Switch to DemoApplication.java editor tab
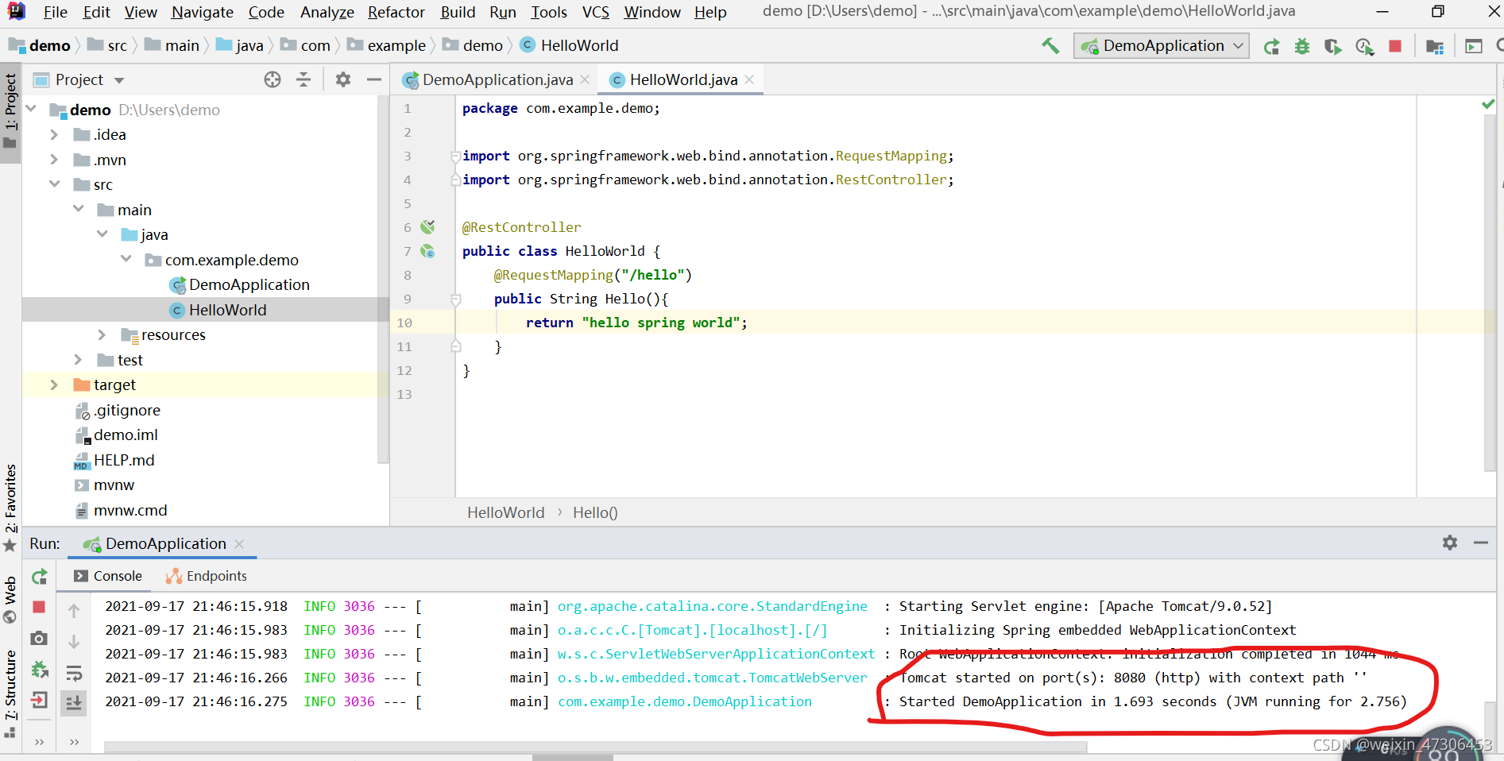1504x761 pixels. pyautogui.click(x=496, y=79)
